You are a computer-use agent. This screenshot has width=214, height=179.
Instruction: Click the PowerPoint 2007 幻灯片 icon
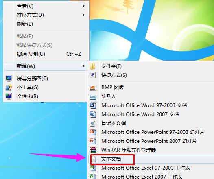tap(93, 141)
